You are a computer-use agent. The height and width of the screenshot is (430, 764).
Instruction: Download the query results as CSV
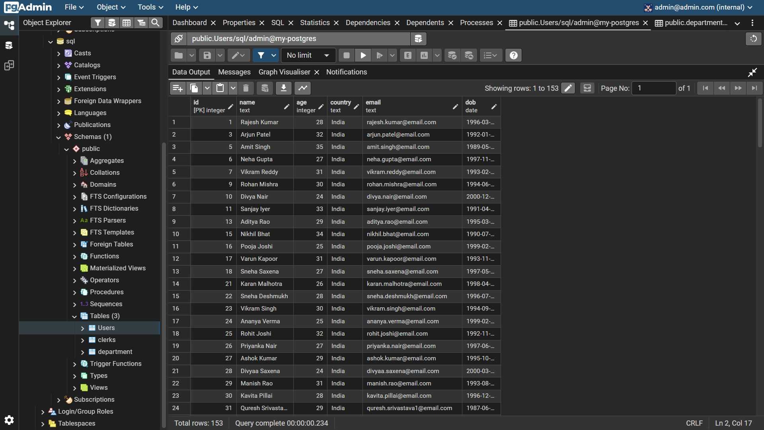[x=284, y=88]
